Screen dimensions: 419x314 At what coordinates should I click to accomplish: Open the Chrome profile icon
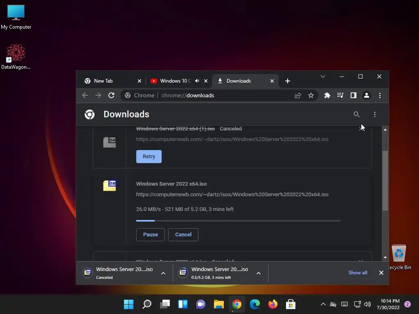[366, 95]
